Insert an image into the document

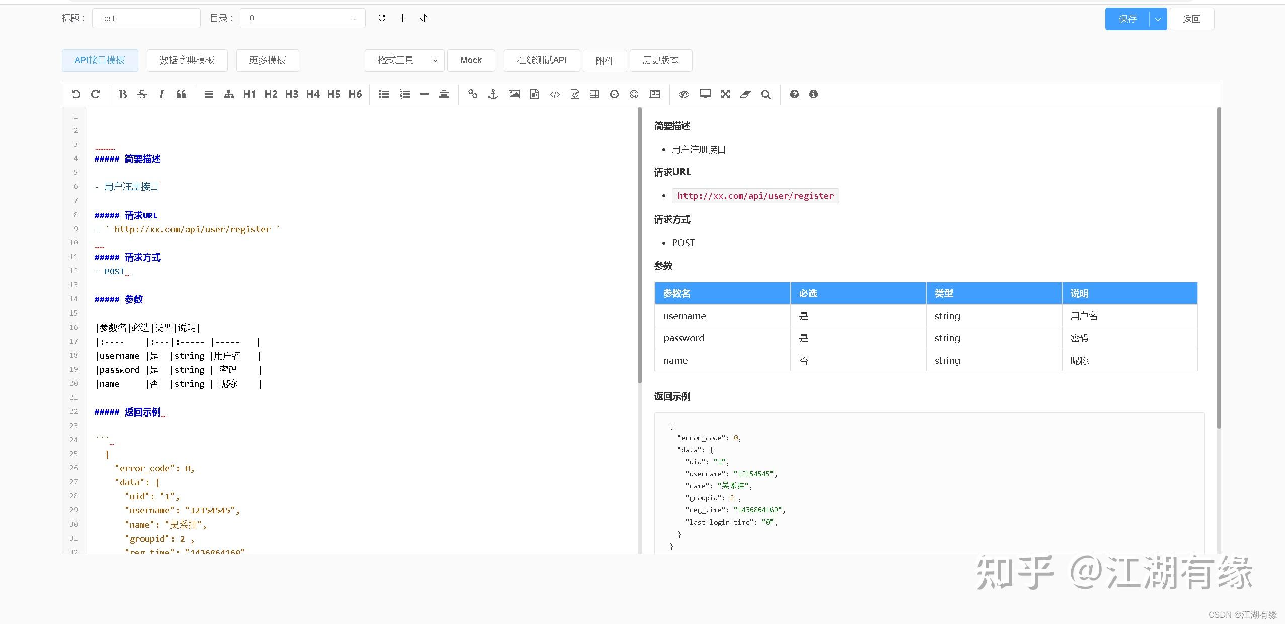[513, 94]
